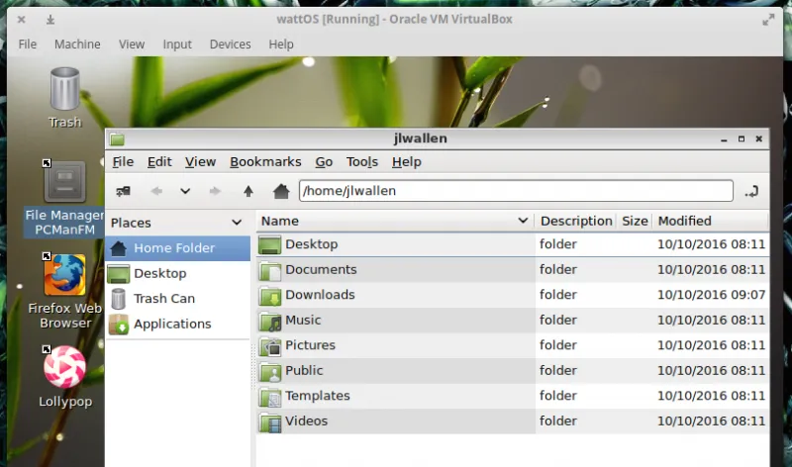Select Trash Can in Places sidebar

[x=163, y=298]
